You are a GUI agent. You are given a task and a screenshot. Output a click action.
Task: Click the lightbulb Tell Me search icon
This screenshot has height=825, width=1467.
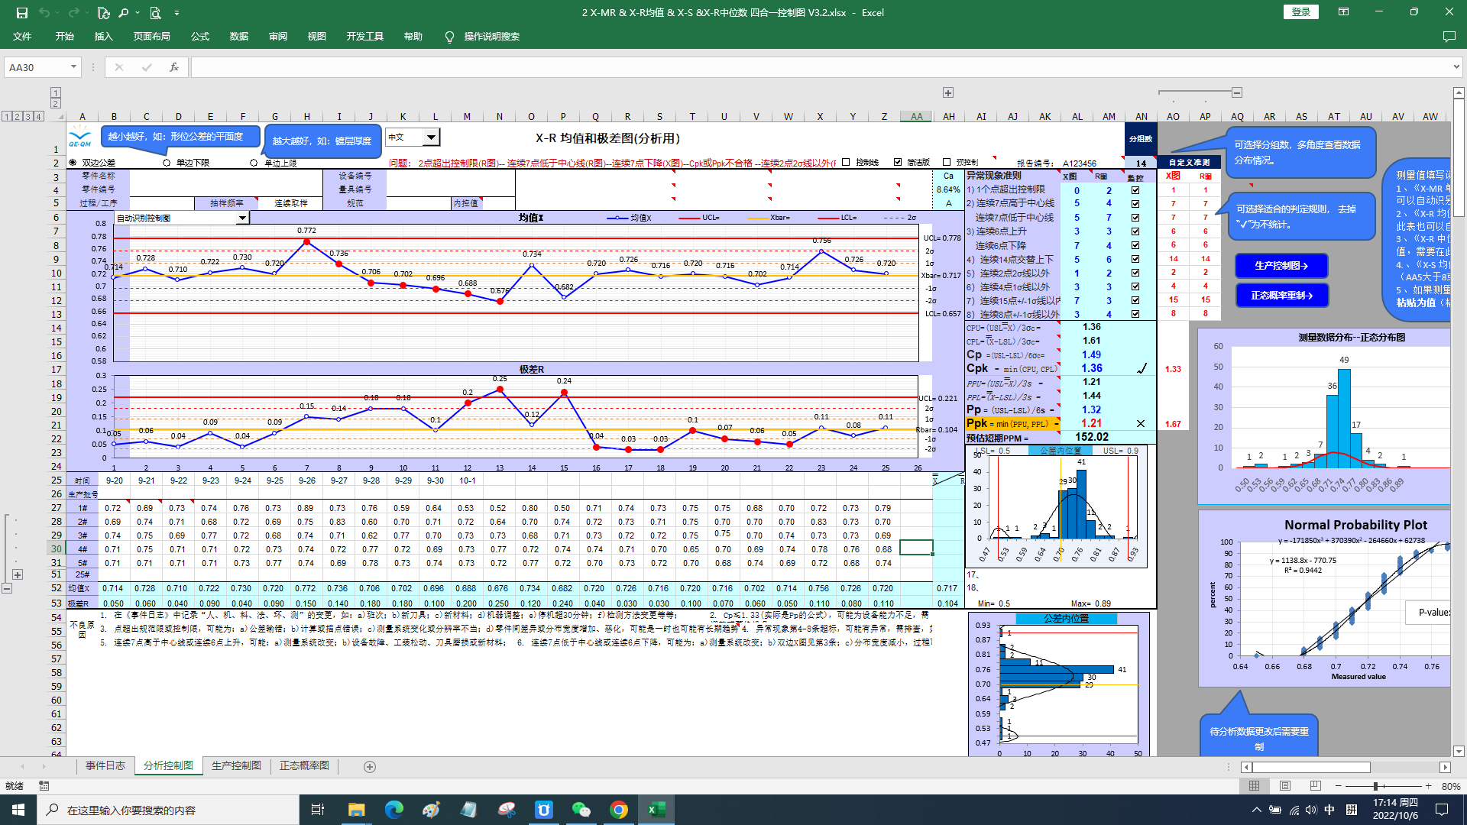(449, 37)
